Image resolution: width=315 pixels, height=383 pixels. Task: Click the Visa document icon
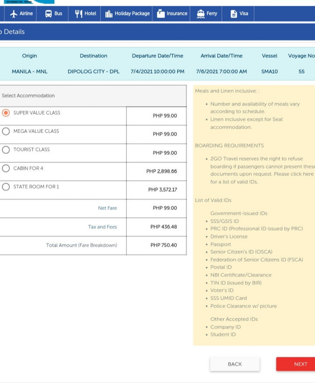coord(234,14)
